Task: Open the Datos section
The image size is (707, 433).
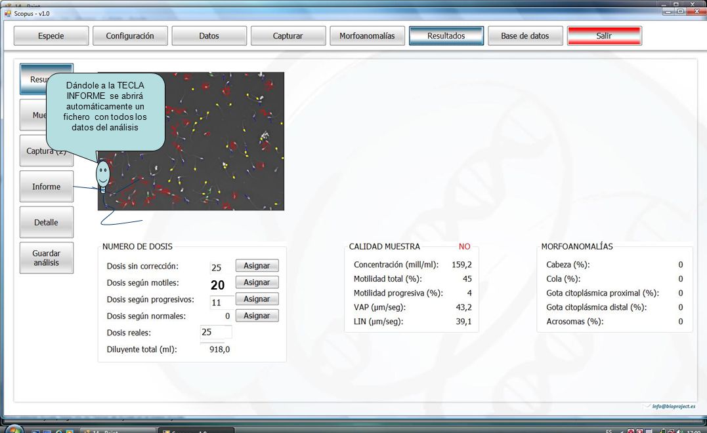Action: (x=209, y=36)
